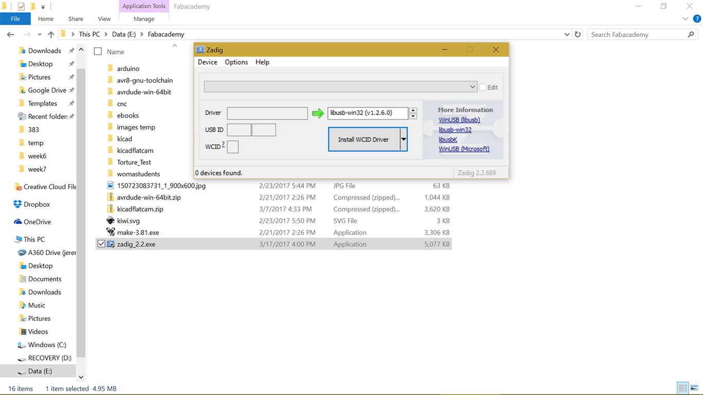
Task: Switch to the Home ribbon tab
Action: click(46, 19)
